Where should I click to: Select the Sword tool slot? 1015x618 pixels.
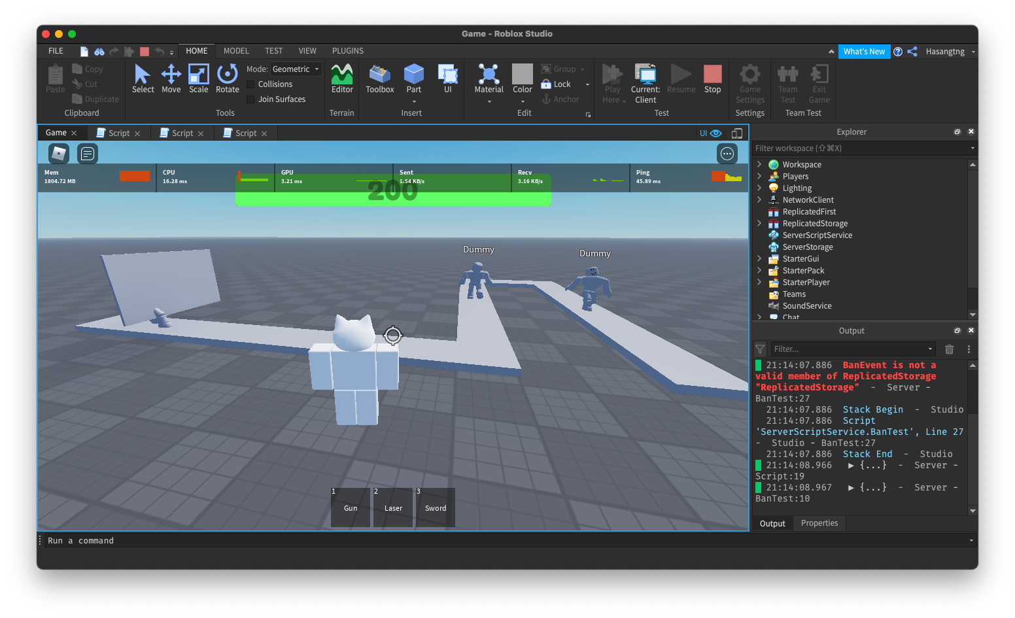click(436, 507)
